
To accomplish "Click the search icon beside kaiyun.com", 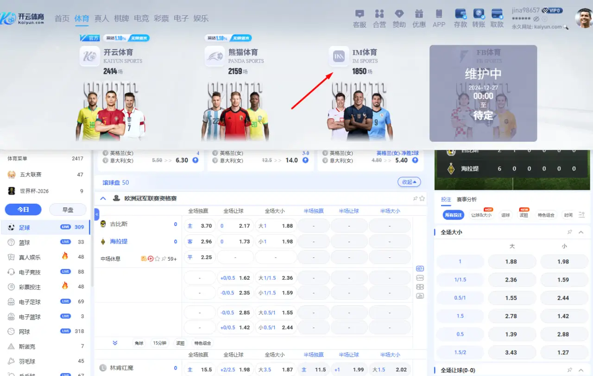I will tap(566, 27).
